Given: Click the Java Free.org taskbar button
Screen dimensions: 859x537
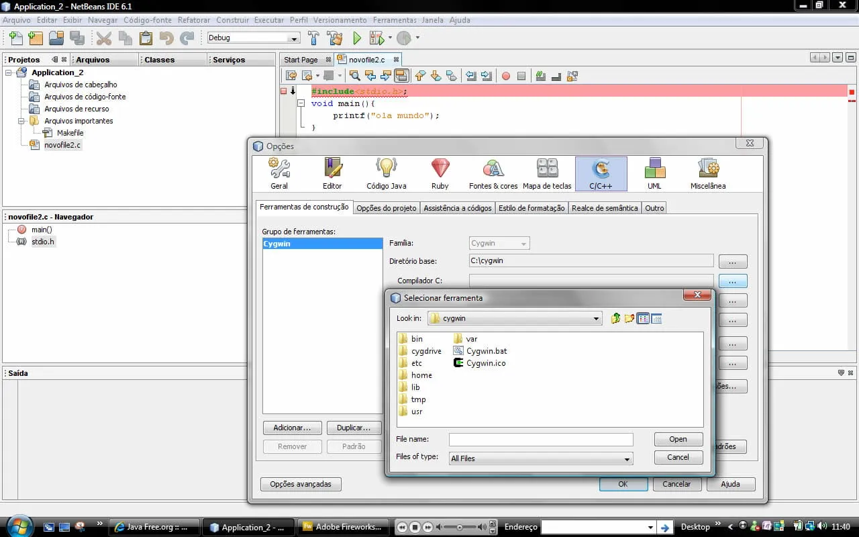Looking at the screenshot, I should coord(156,527).
